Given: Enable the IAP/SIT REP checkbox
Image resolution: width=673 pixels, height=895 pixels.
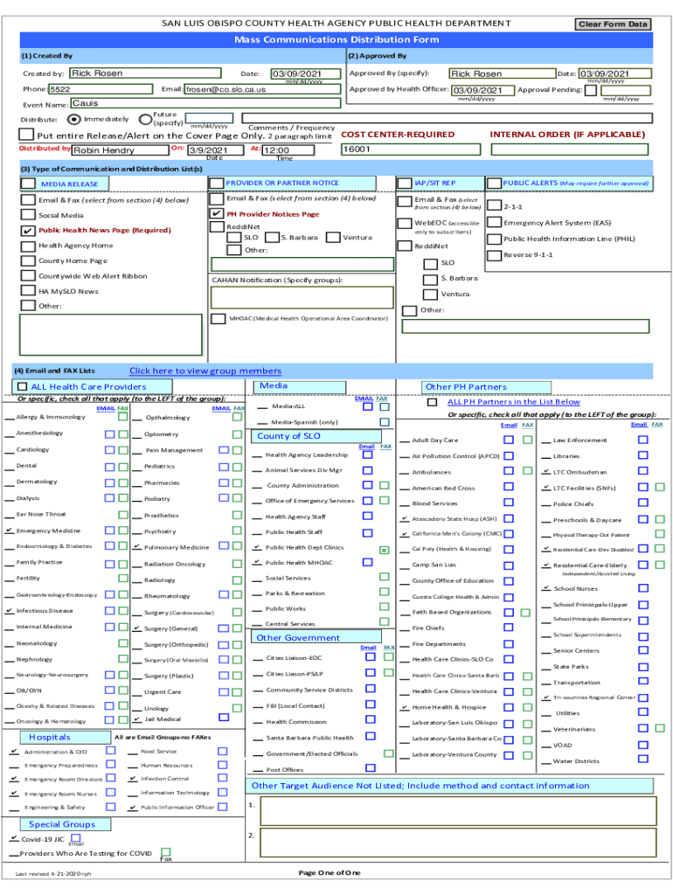Looking at the screenshot, I should coord(406,183).
